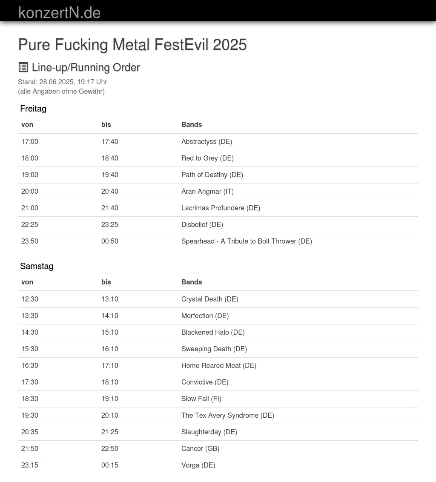This screenshot has height=482, width=436.
Task: Select the Freitag section heading
Action: pos(33,109)
